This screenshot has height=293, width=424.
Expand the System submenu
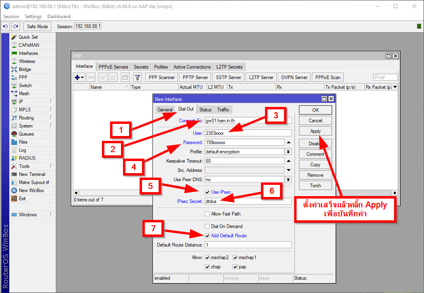(x=51, y=126)
